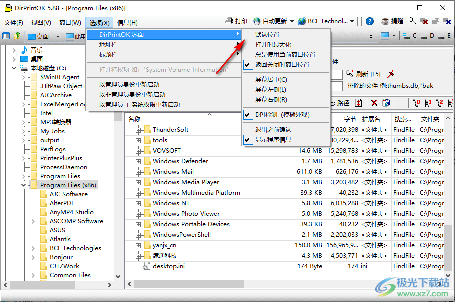Click the 打开时最大化 menu entry

pos(272,45)
